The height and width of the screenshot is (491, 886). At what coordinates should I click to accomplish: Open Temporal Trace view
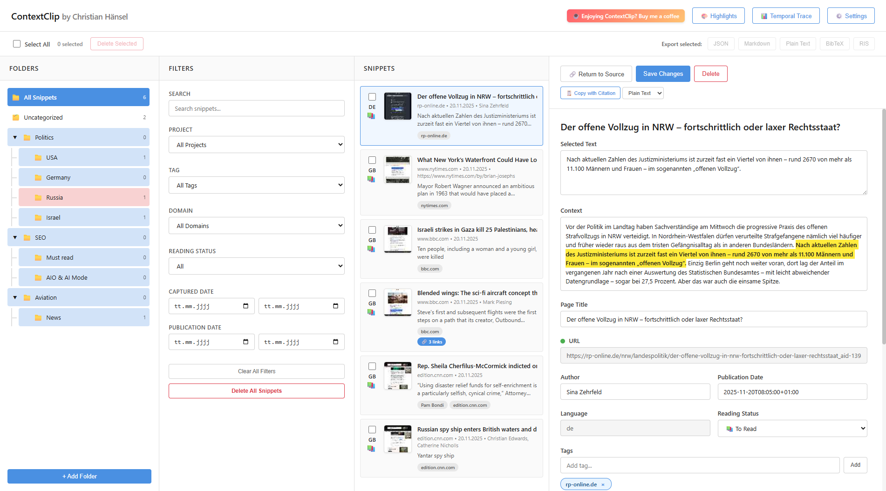point(786,16)
